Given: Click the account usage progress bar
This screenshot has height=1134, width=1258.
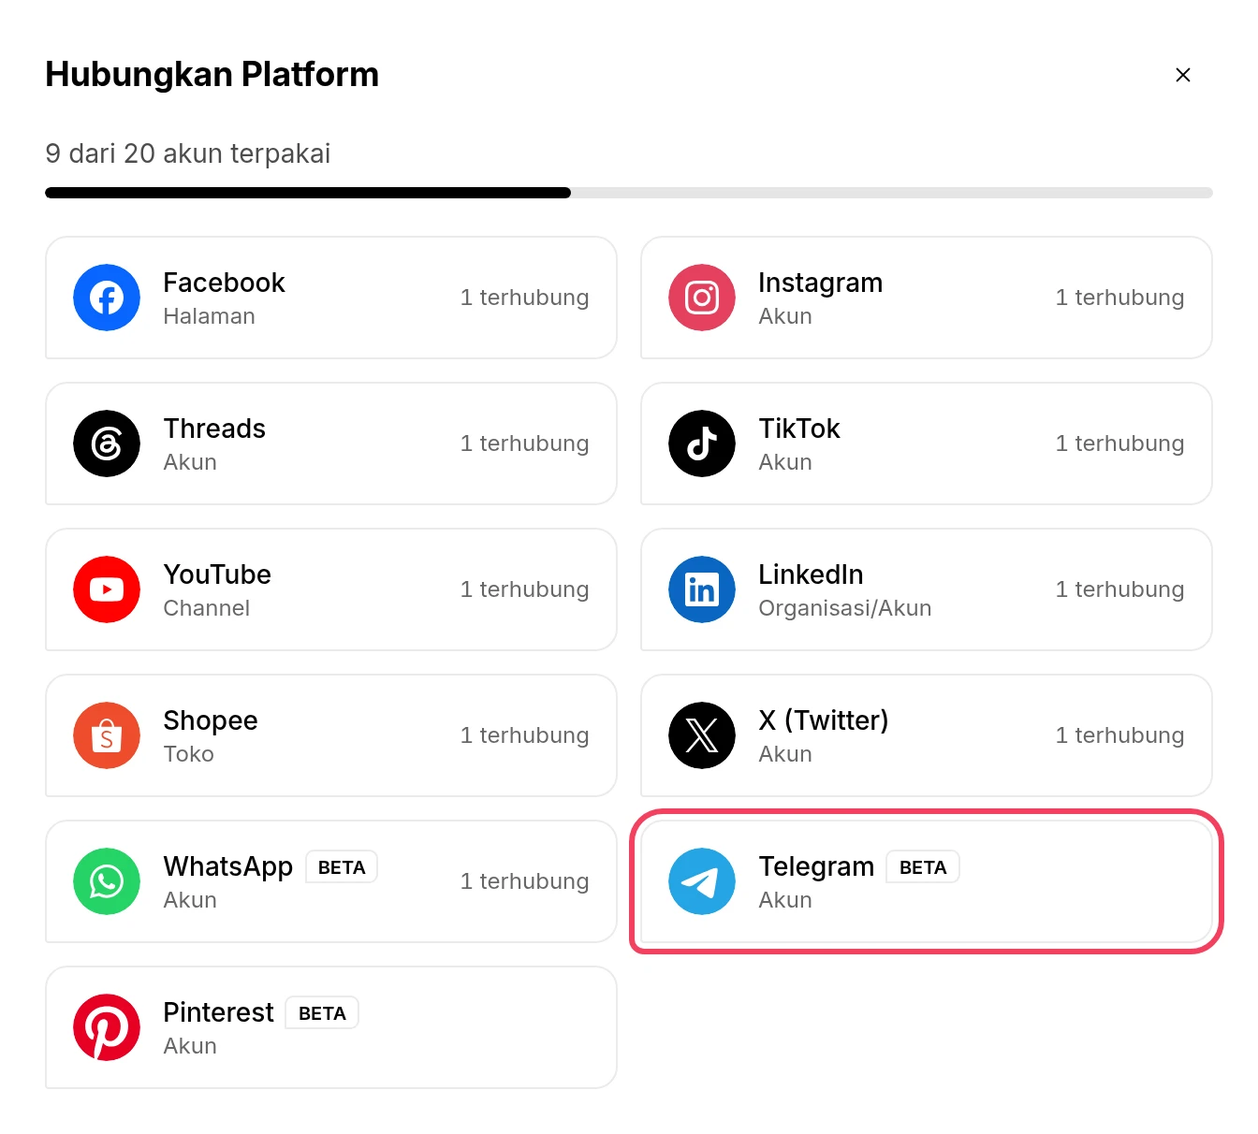Looking at the screenshot, I should pyautogui.click(x=629, y=193).
